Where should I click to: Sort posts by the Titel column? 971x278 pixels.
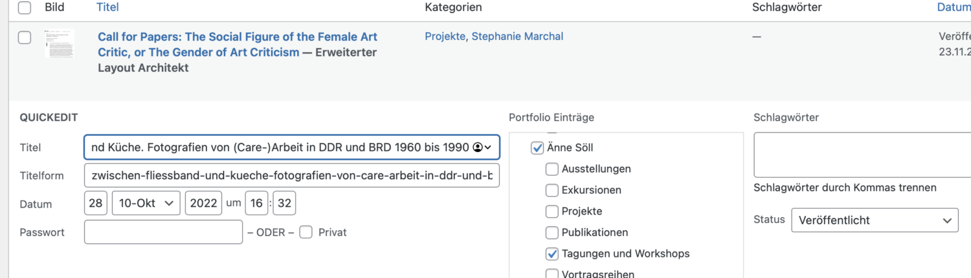pyautogui.click(x=107, y=7)
